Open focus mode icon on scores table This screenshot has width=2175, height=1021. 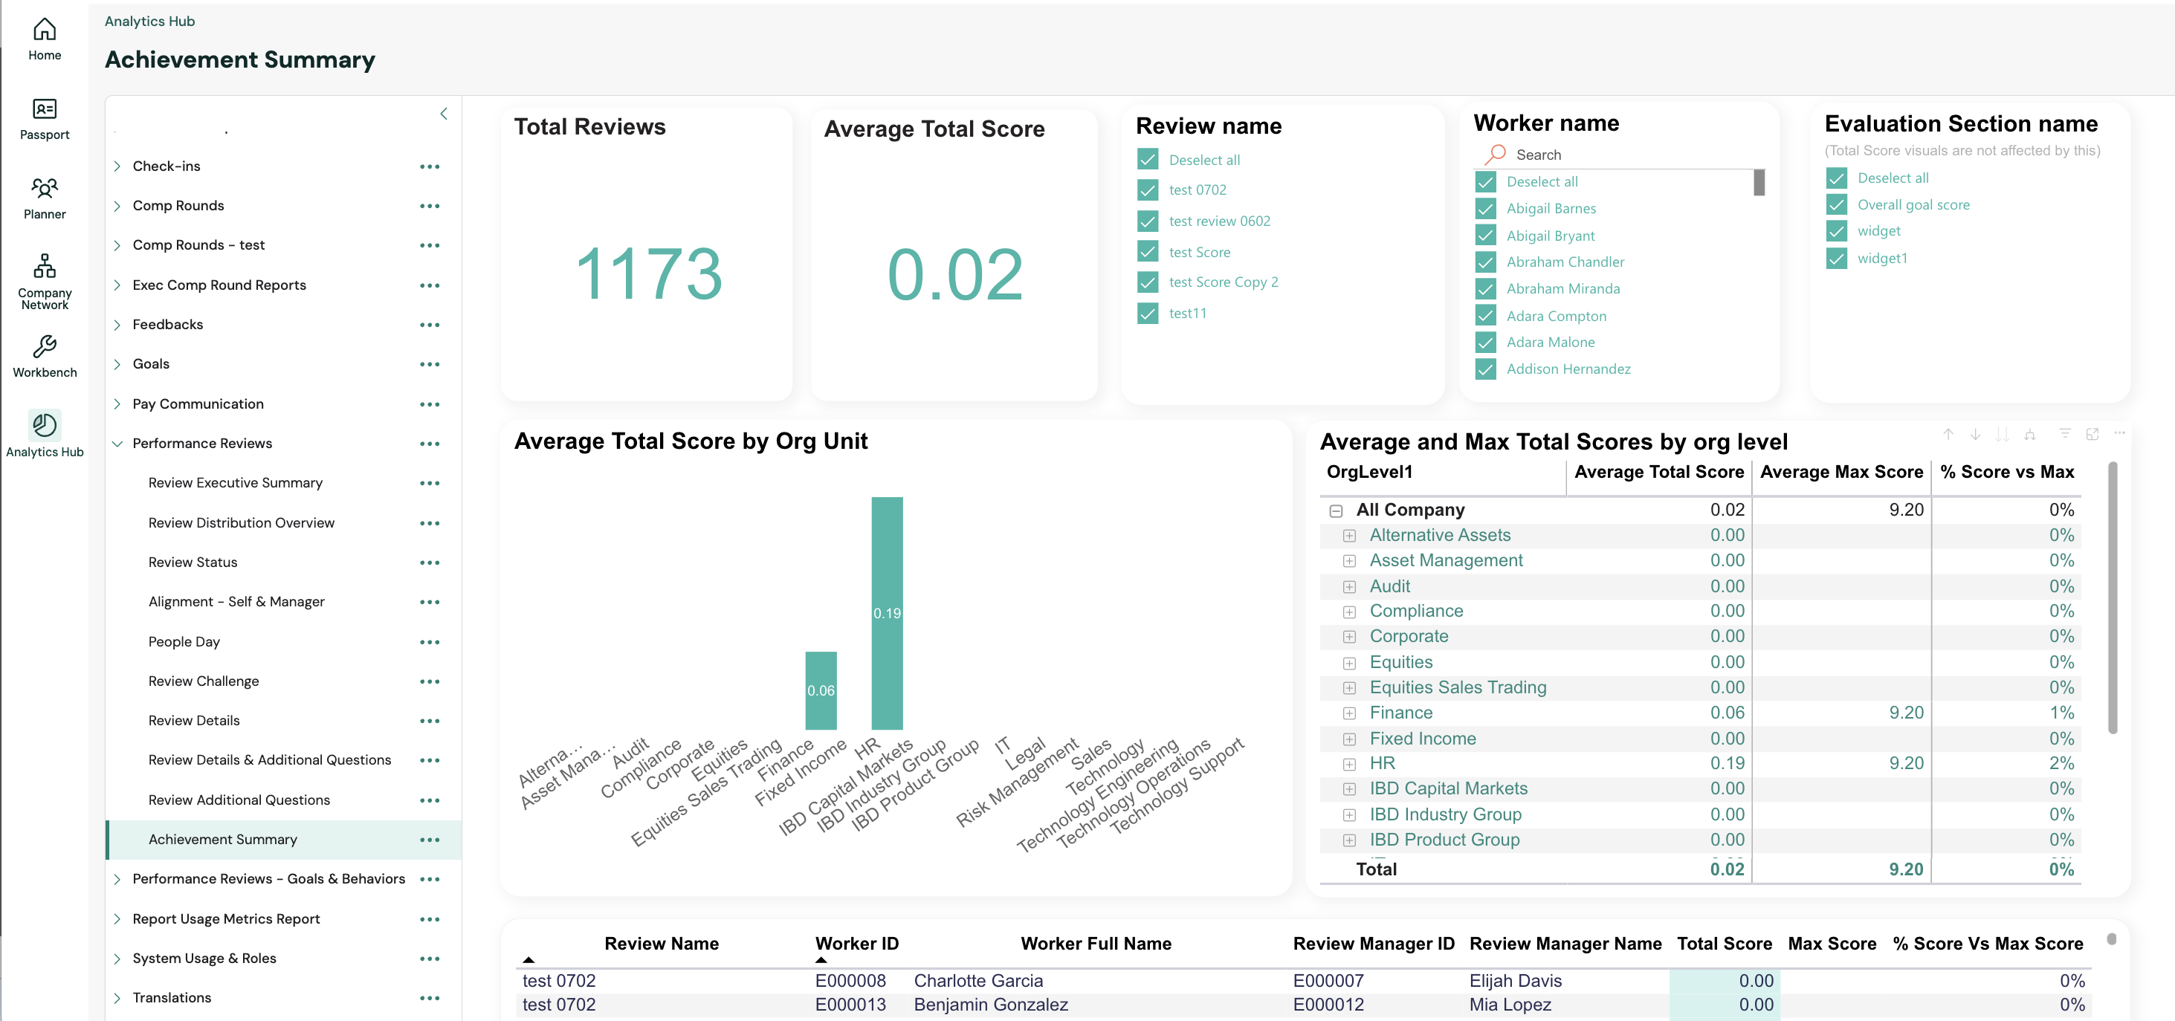(x=2092, y=434)
